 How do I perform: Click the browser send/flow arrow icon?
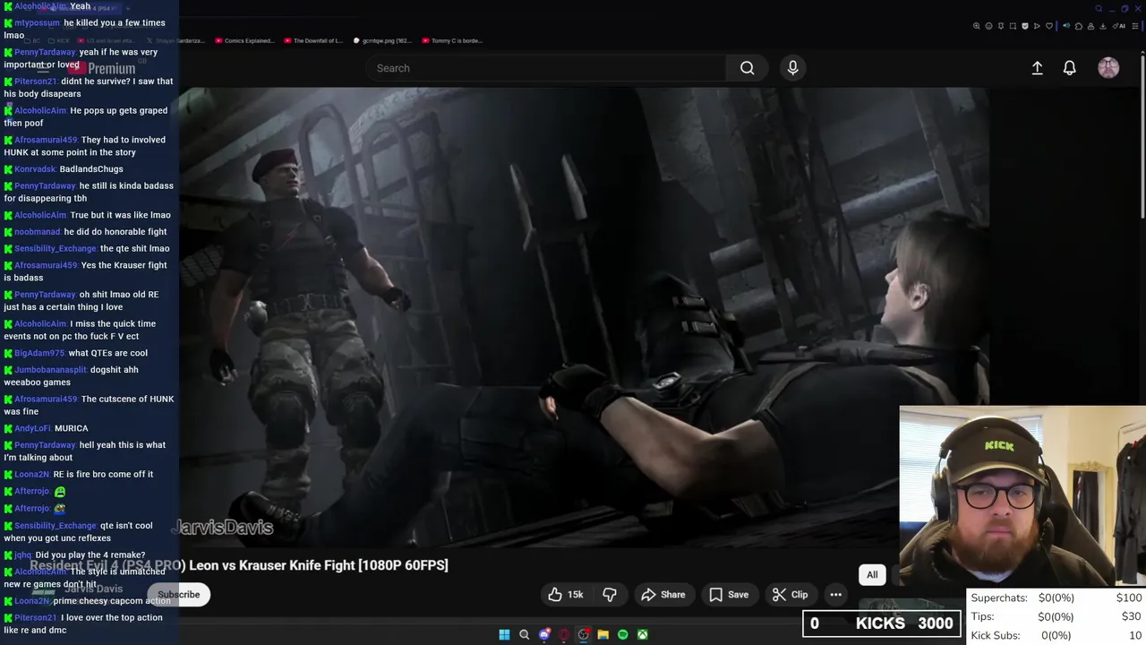tap(1037, 26)
